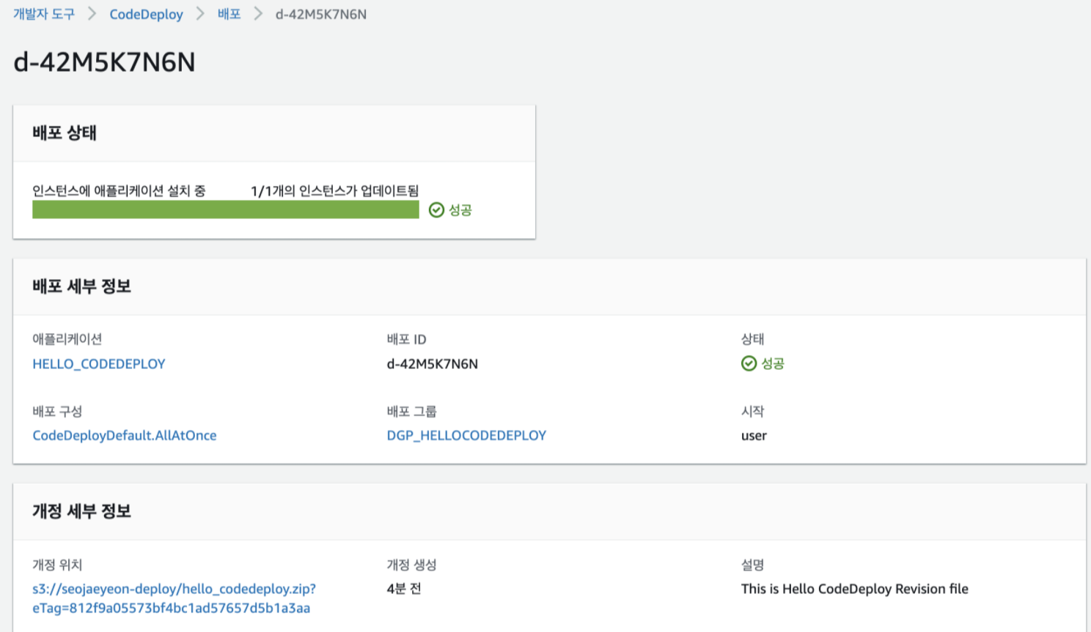This screenshot has width=1091, height=632.
Task: Click the 배포 구성 field label
Action: coord(57,411)
